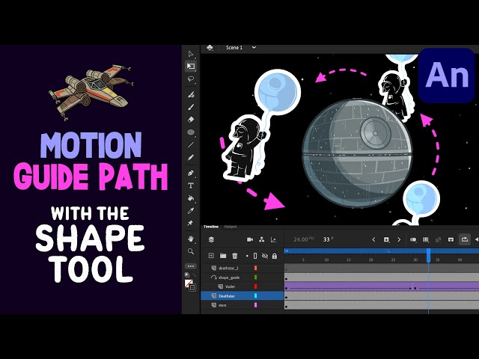Delete the selected layer with trash icon

[234, 256]
